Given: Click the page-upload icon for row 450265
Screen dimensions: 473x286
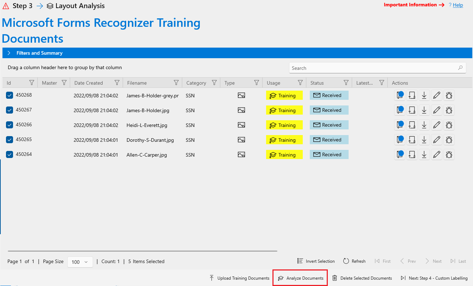Looking at the screenshot, I should (412, 140).
